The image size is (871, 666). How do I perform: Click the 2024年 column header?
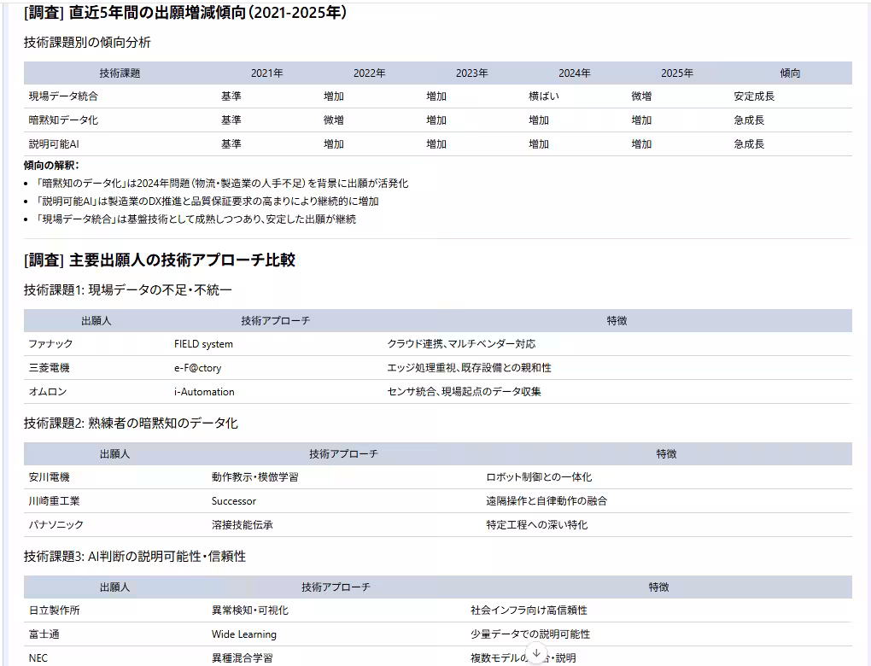pos(575,73)
